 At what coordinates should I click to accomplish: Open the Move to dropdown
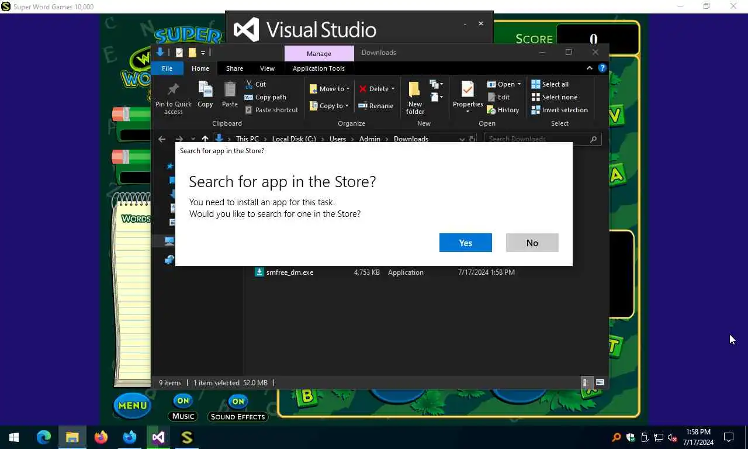pyautogui.click(x=330, y=89)
